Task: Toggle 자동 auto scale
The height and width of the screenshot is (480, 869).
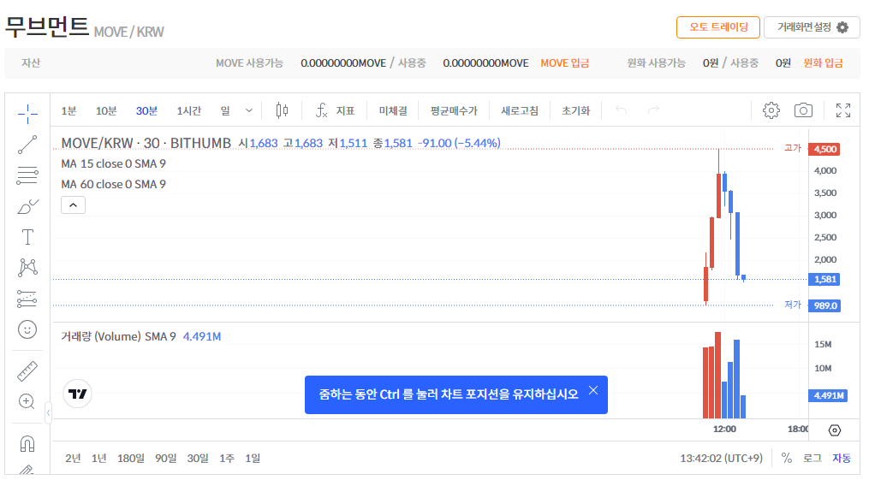Action: tap(842, 458)
